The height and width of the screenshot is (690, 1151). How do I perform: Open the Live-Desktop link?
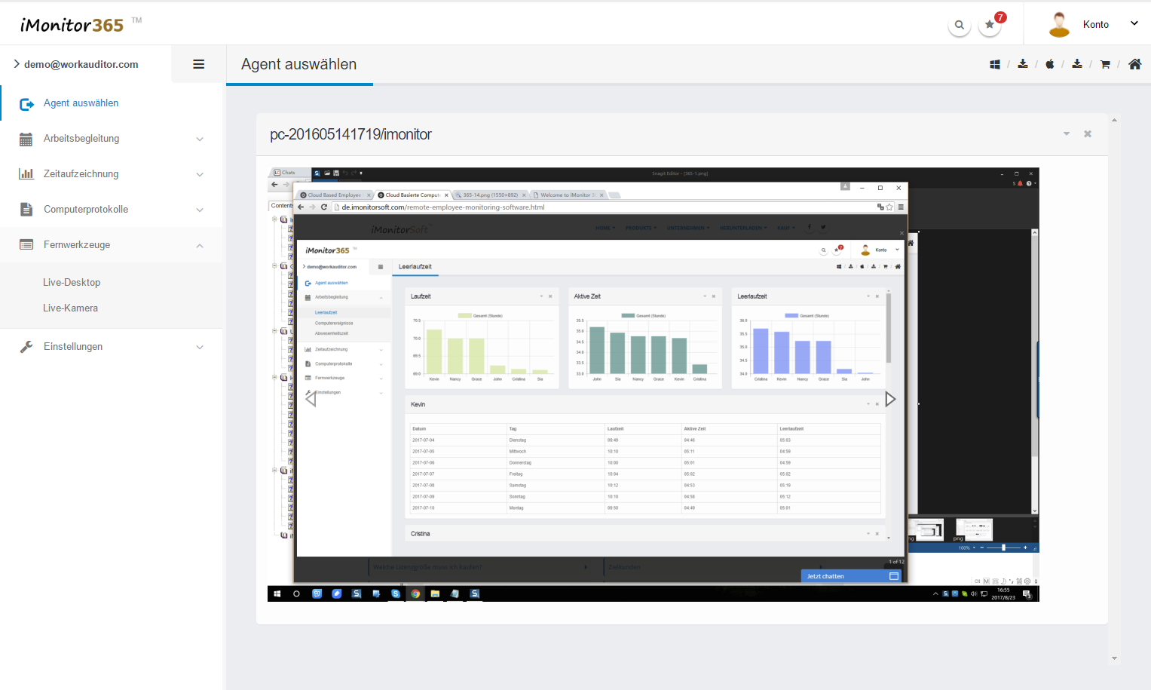point(72,283)
